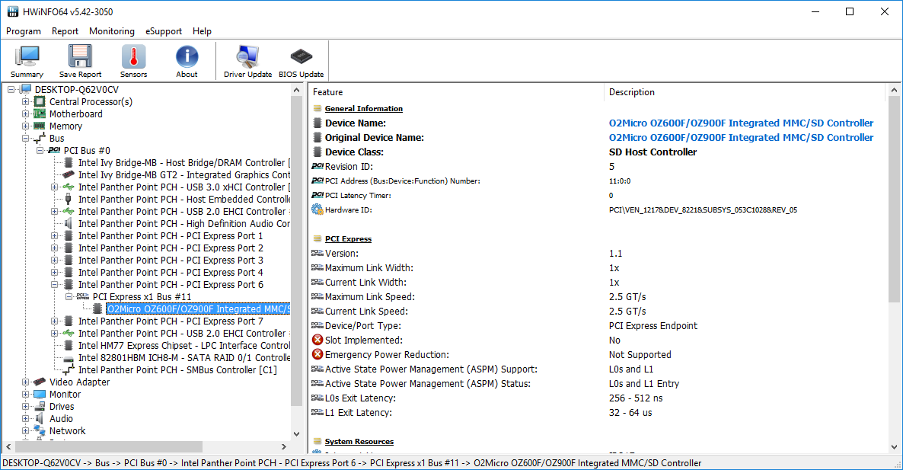Select Intel HM77 Express Chipset LPC item
Viewport: 903px width, 470px height.
(183, 345)
